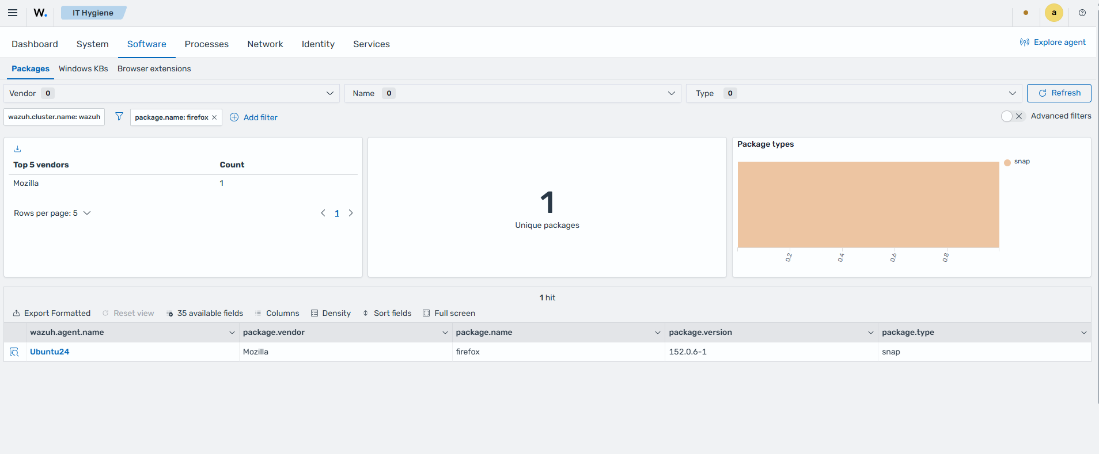Open Sort fields options
The width and height of the screenshot is (1099, 454).
pyautogui.click(x=387, y=313)
